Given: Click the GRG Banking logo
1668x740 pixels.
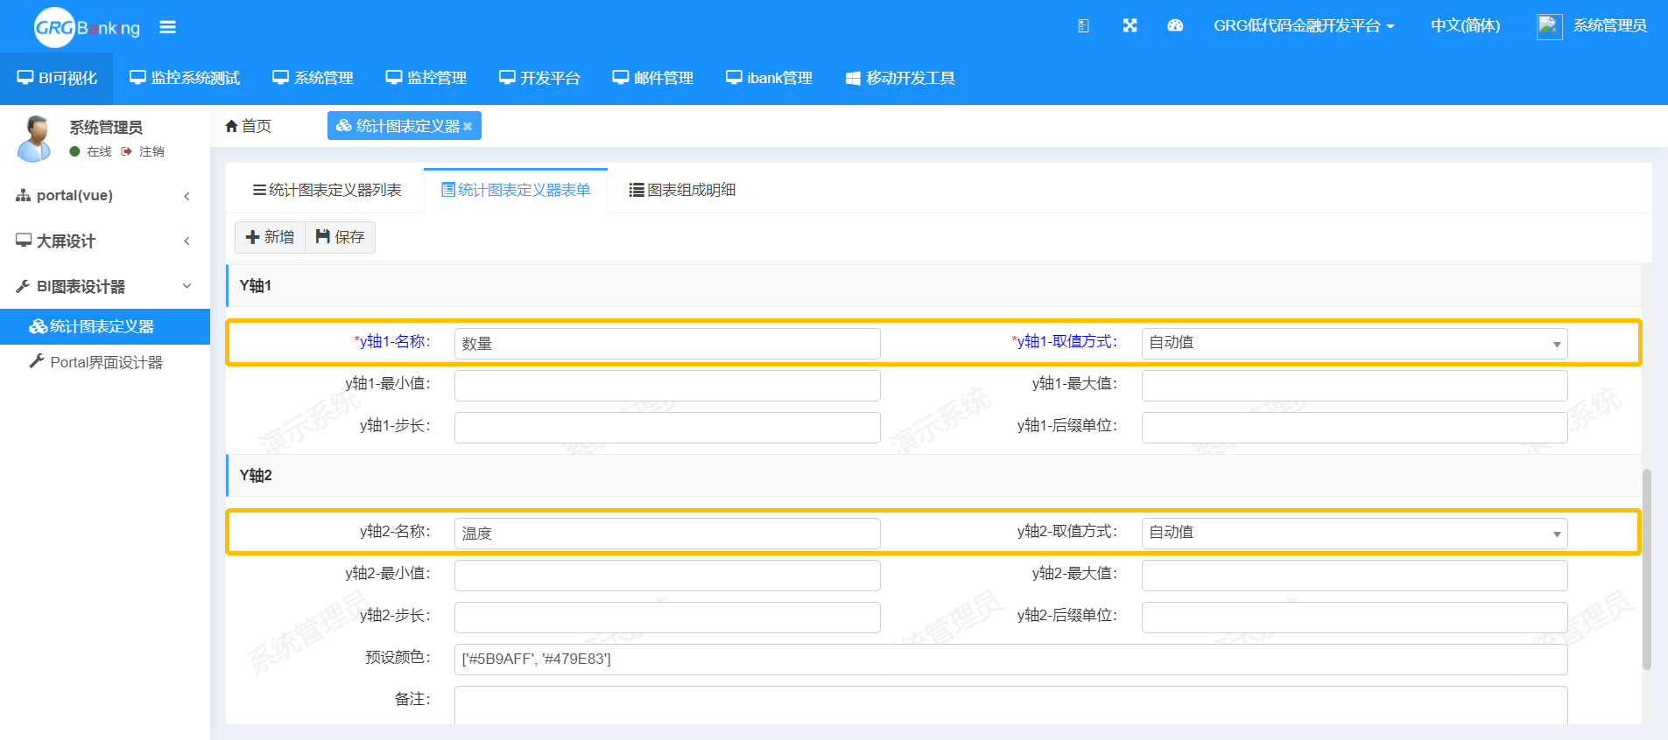Looking at the screenshot, I should pos(87,27).
